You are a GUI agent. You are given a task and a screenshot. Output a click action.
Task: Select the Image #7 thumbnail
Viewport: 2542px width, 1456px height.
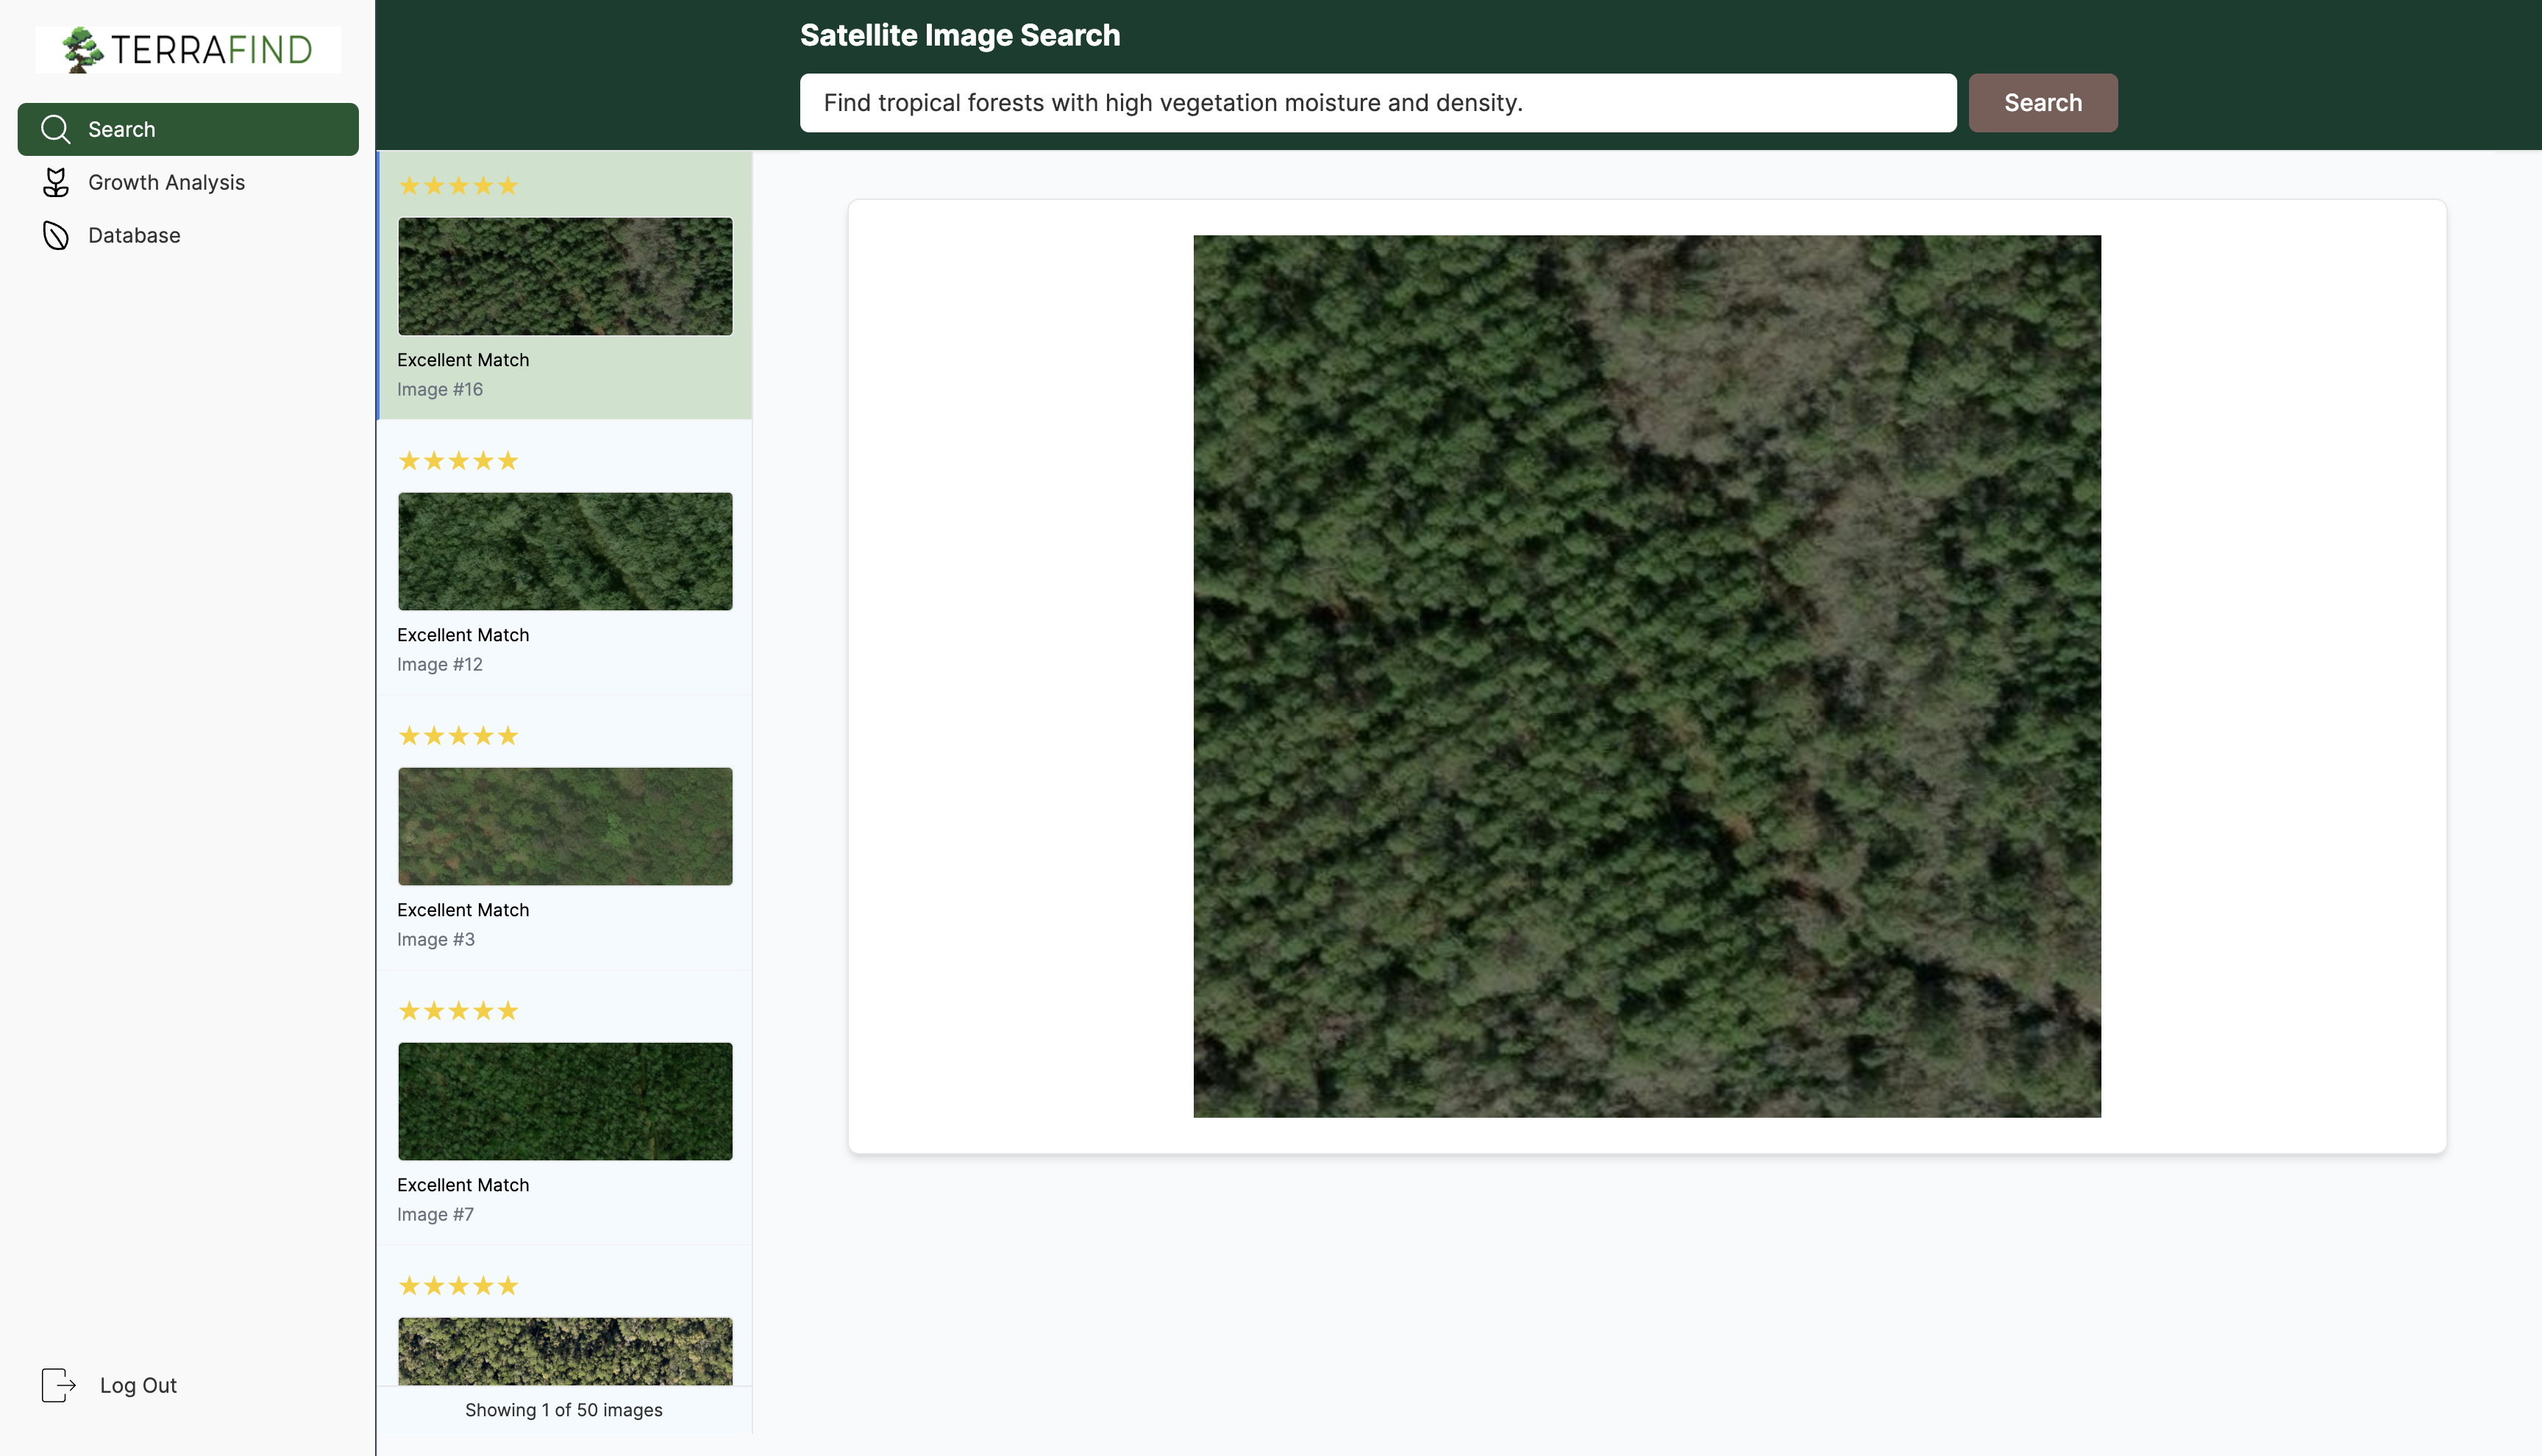(565, 1101)
